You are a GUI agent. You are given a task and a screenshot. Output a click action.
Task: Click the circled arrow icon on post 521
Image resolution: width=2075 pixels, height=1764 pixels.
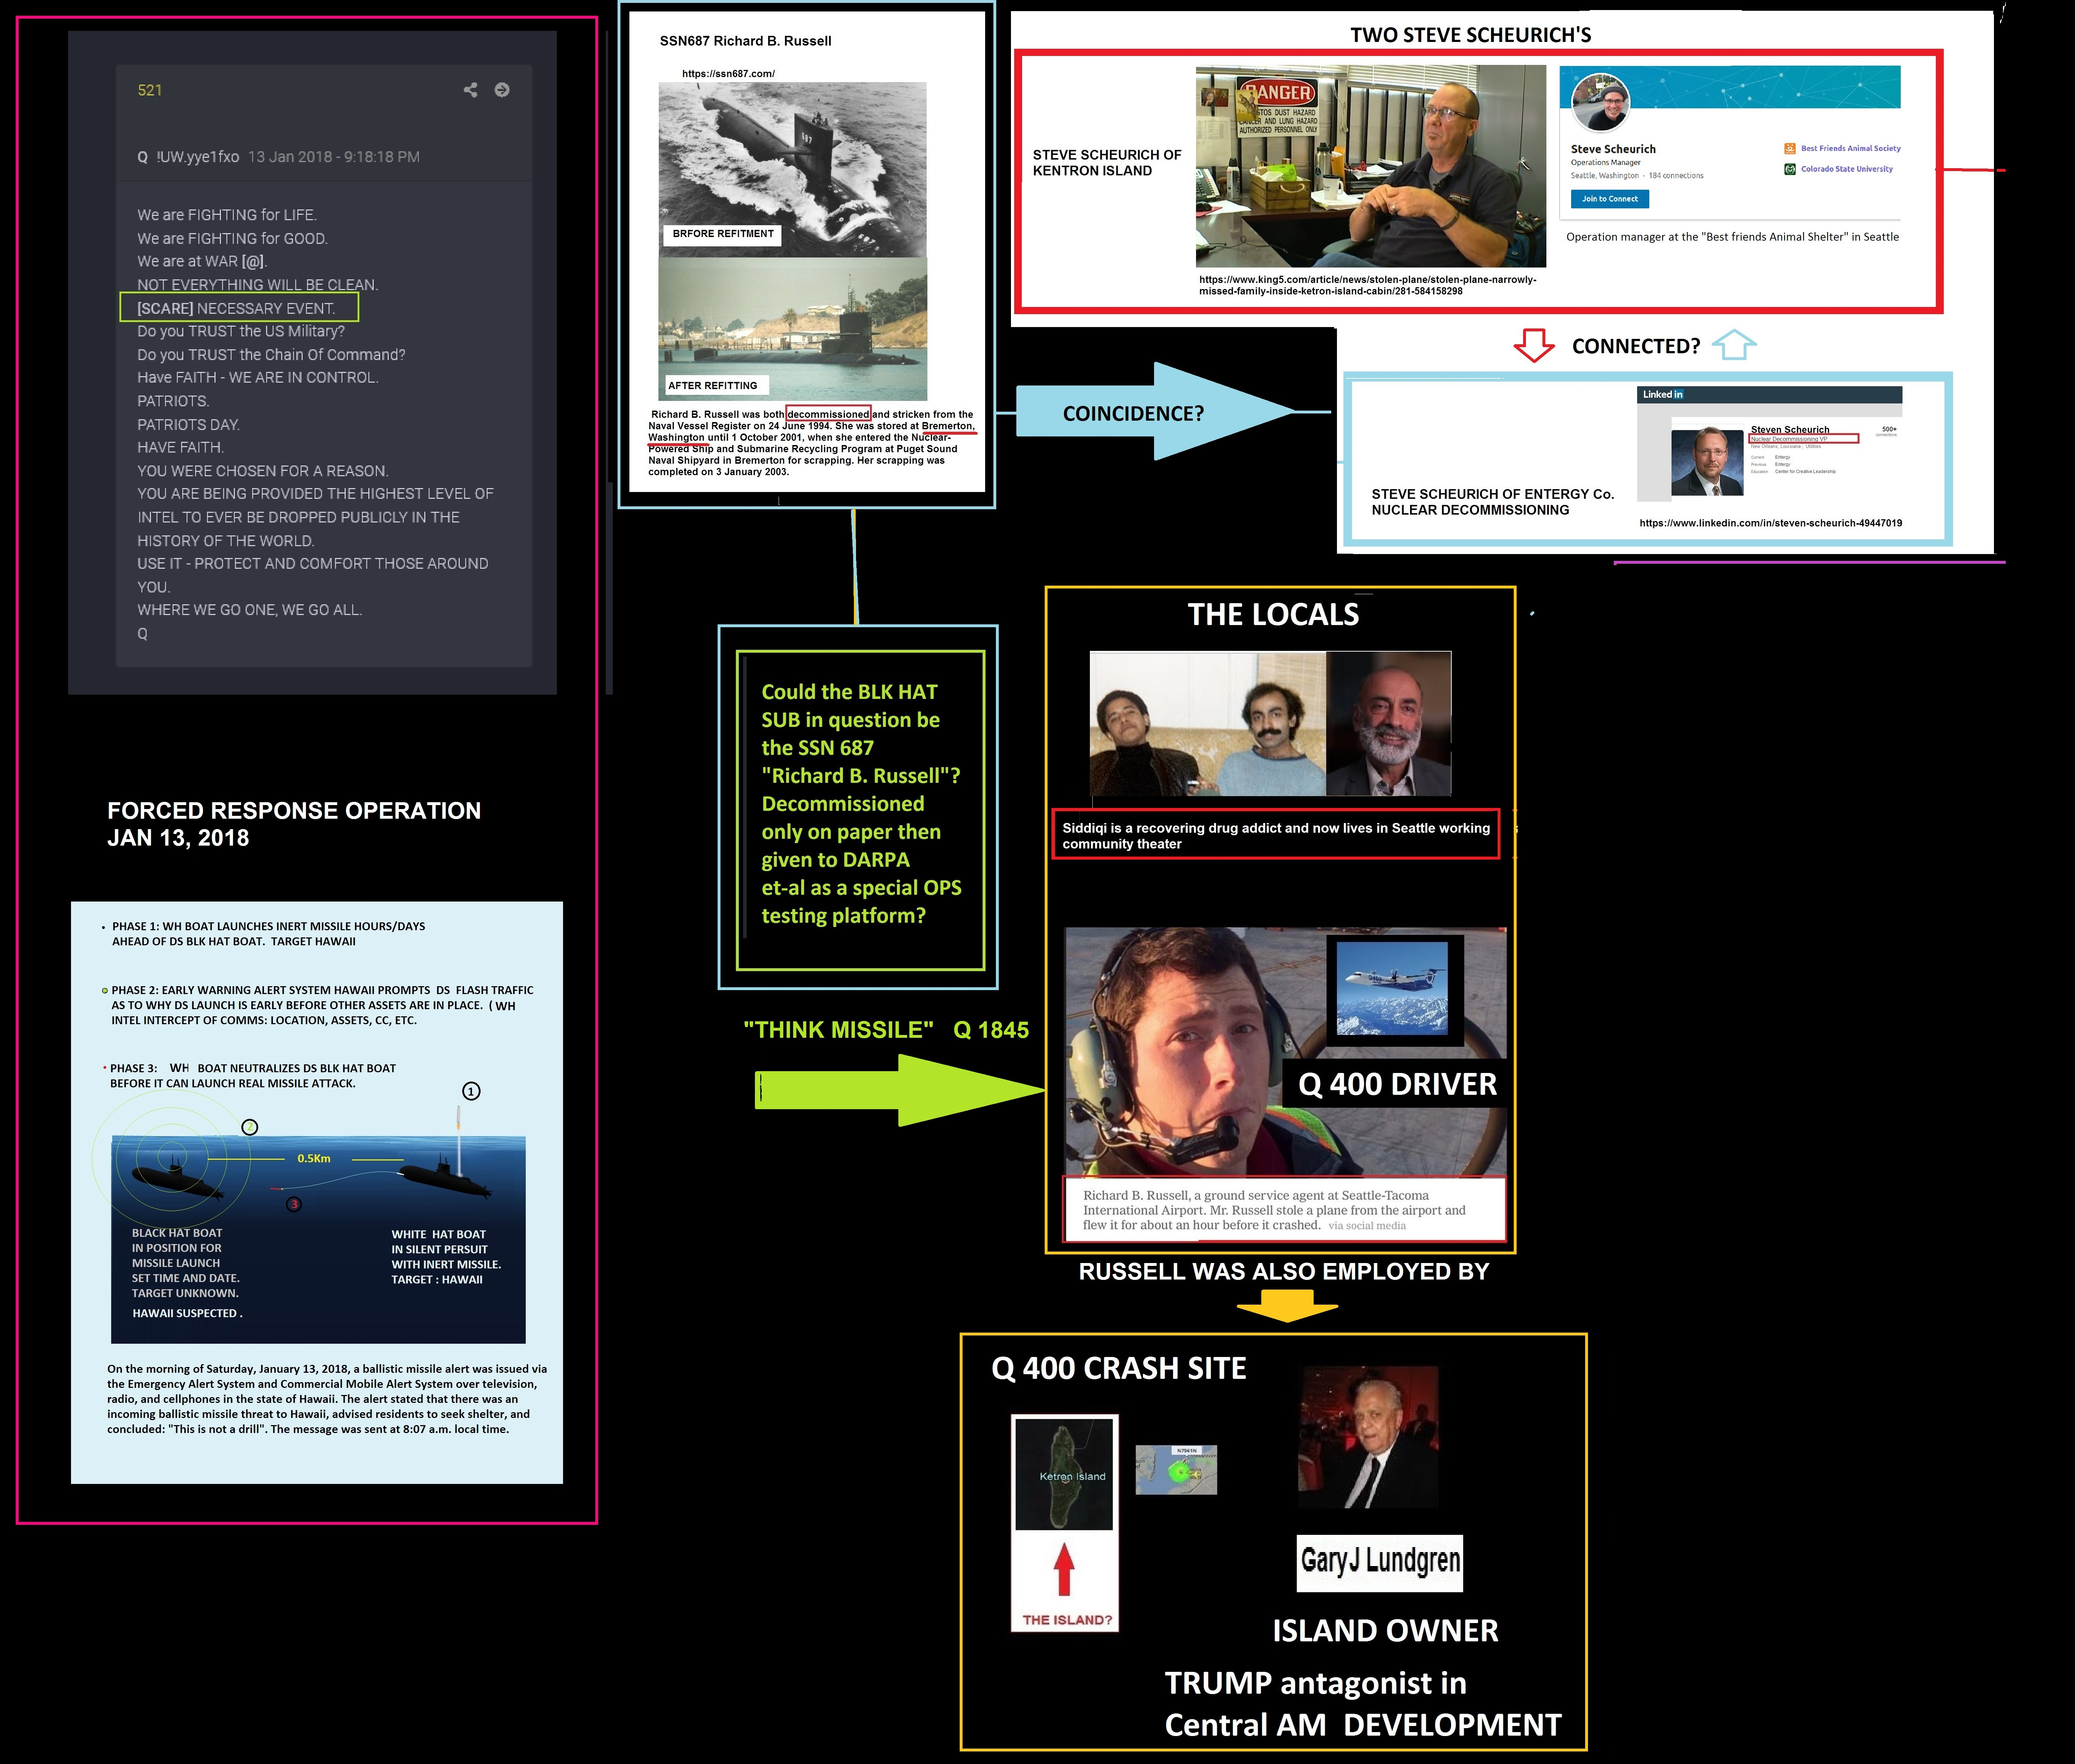pos(502,90)
